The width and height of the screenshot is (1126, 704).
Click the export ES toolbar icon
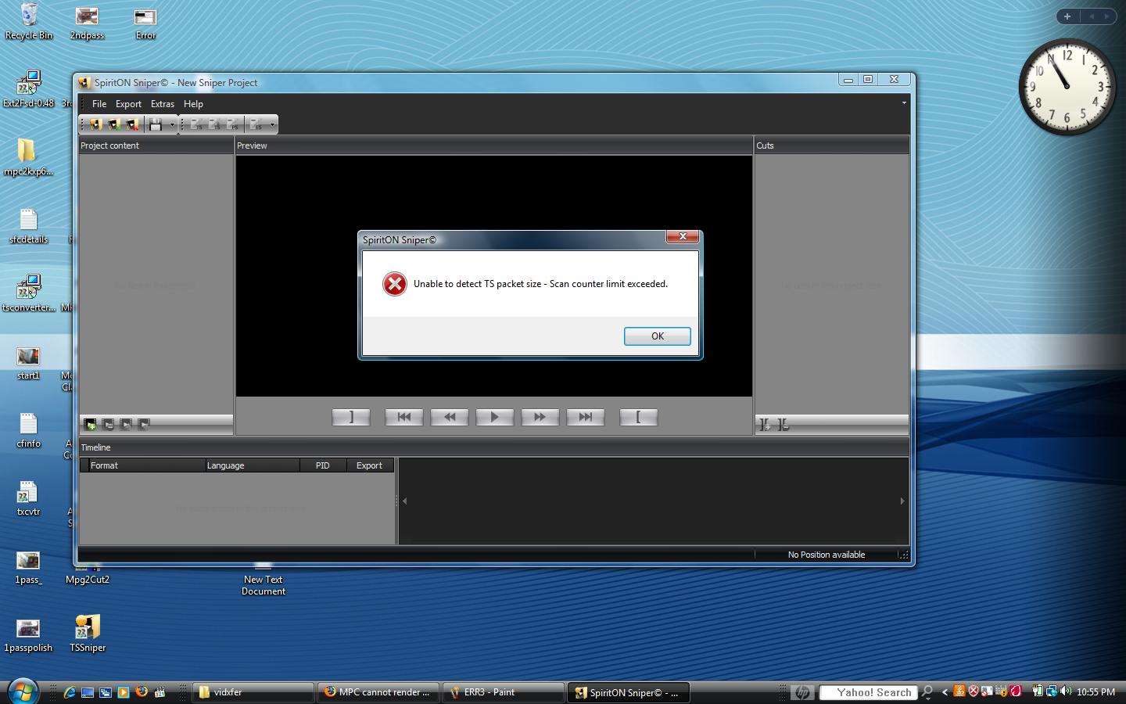(x=256, y=124)
